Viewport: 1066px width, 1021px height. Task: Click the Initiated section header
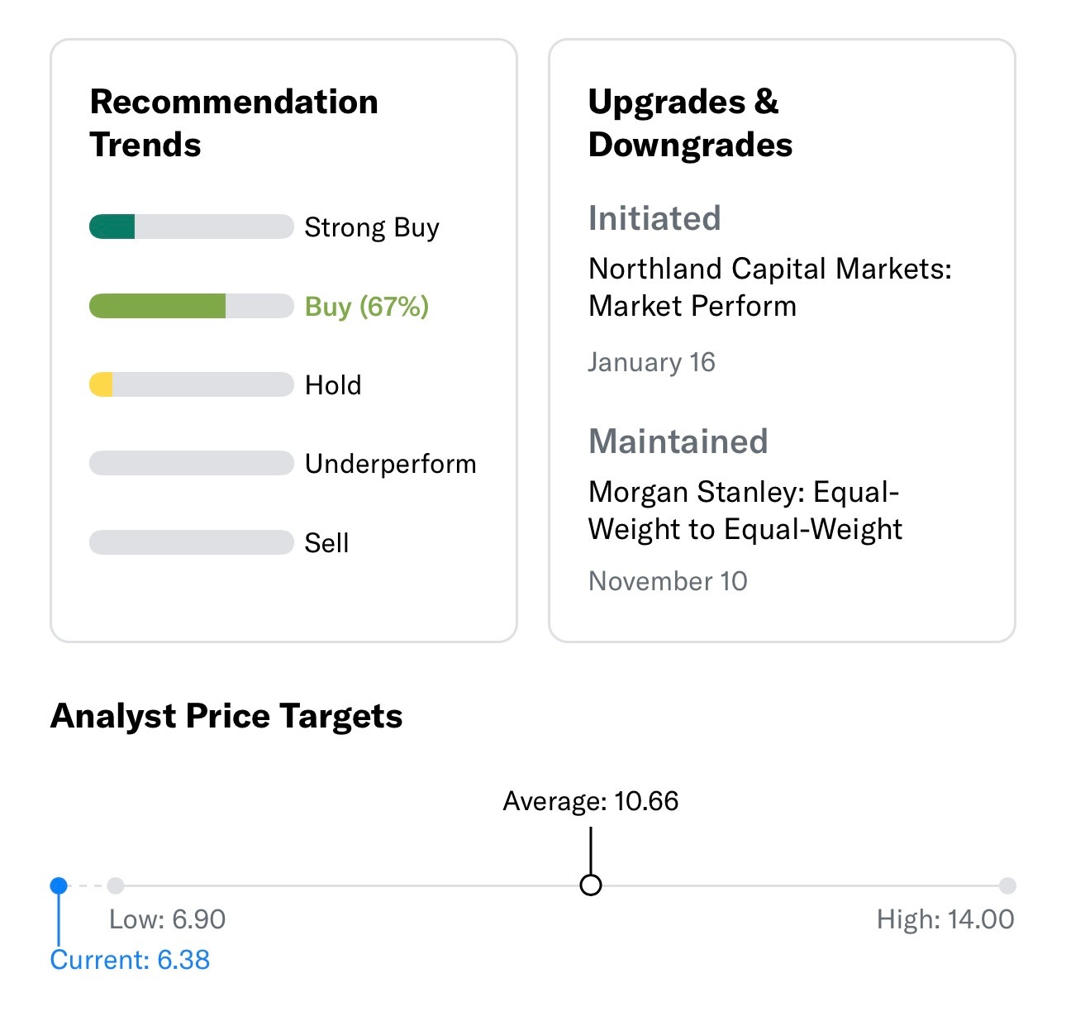[x=654, y=217]
